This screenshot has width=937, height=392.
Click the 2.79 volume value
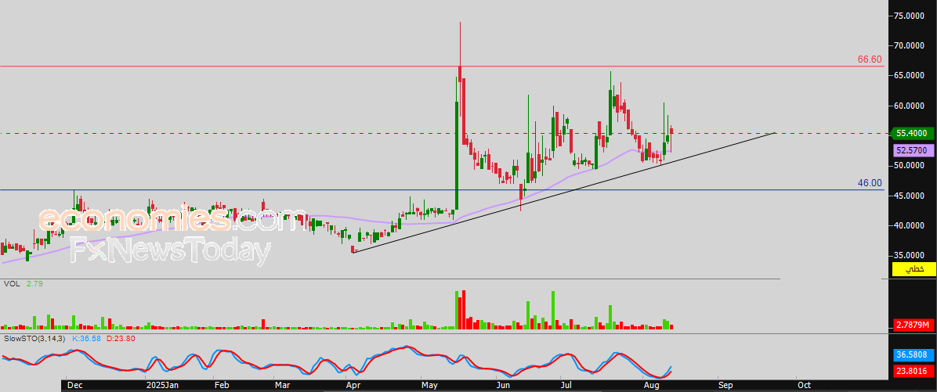(34, 284)
